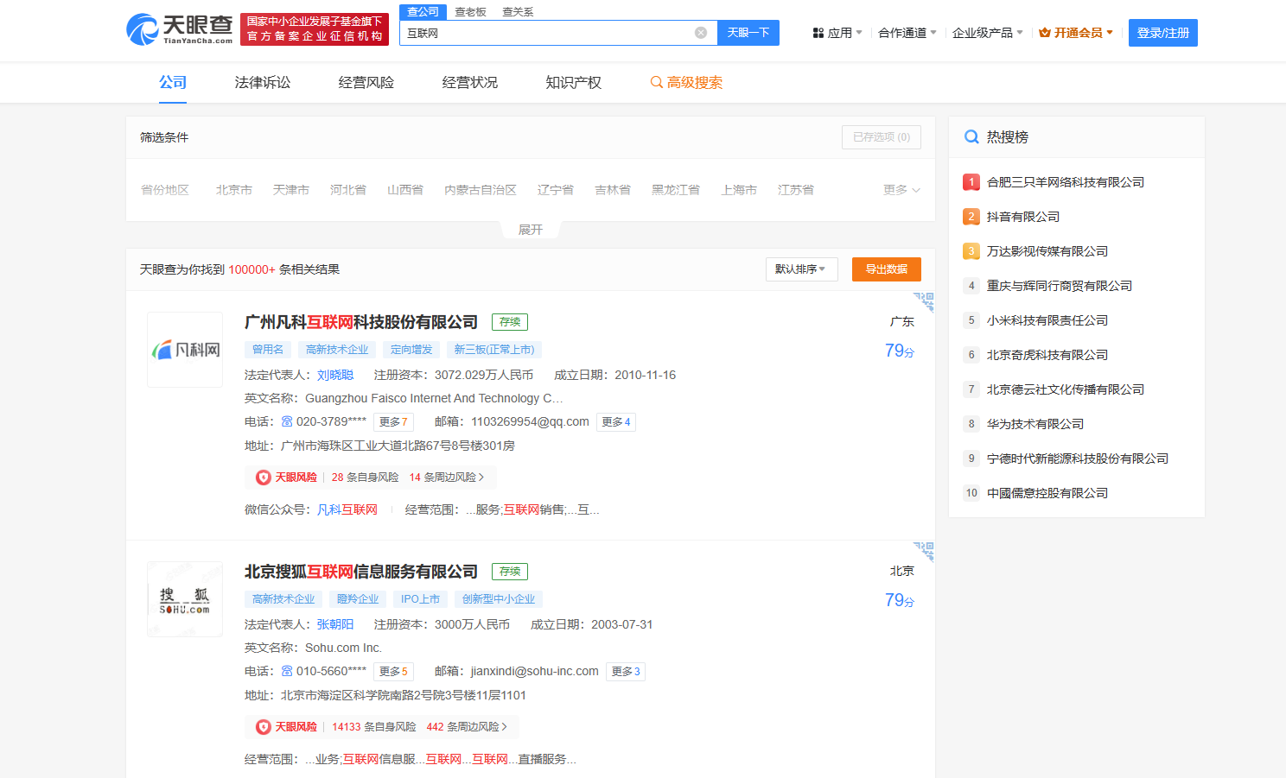Select the 法律诉讼 tab
This screenshot has height=778, width=1286.
[x=263, y=82]
